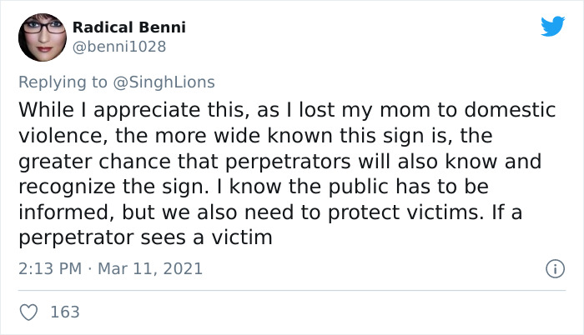Open the tweet info circle icon
Viewport: 584px width, 335px height.
click(552, 269)
